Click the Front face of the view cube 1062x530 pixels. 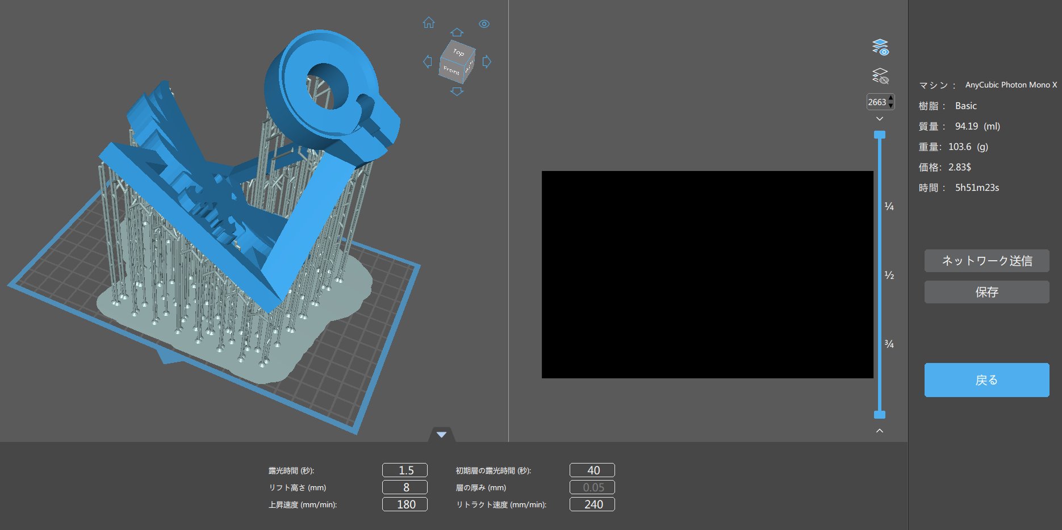tap(451, 70)
